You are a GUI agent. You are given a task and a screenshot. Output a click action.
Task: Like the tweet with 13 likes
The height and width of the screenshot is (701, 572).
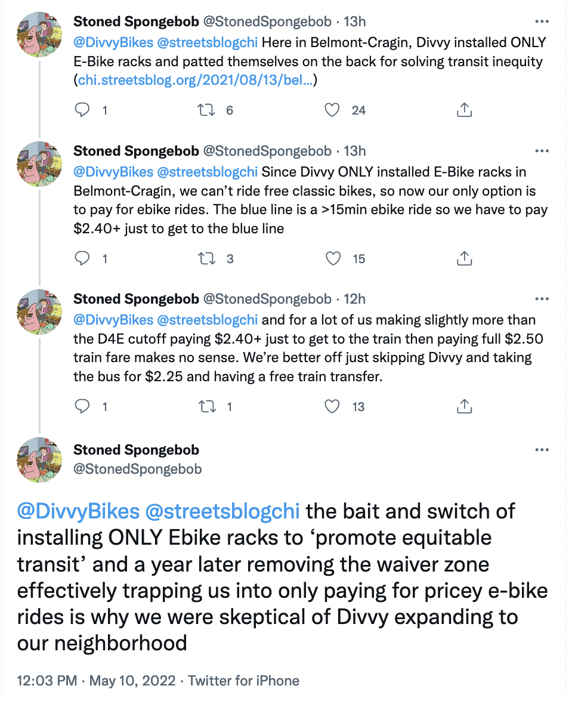332,407
